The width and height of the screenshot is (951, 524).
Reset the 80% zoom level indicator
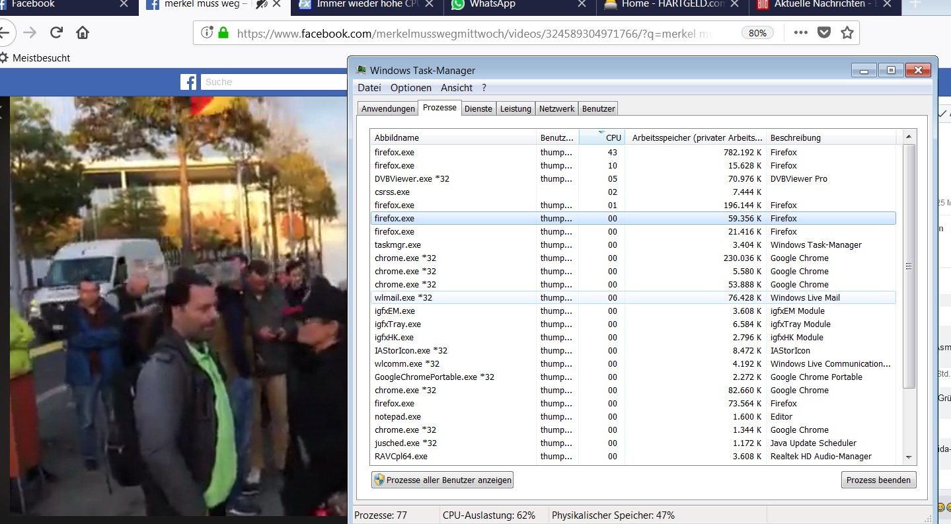758,33
